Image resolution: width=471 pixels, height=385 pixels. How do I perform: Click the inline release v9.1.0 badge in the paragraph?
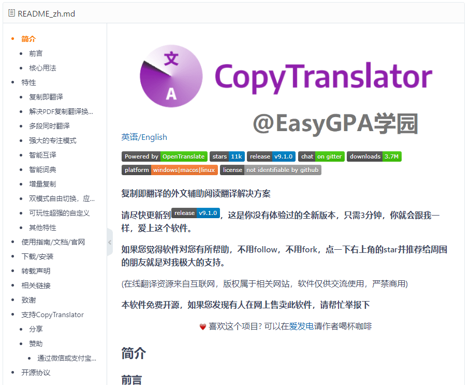tap(195, 212)
